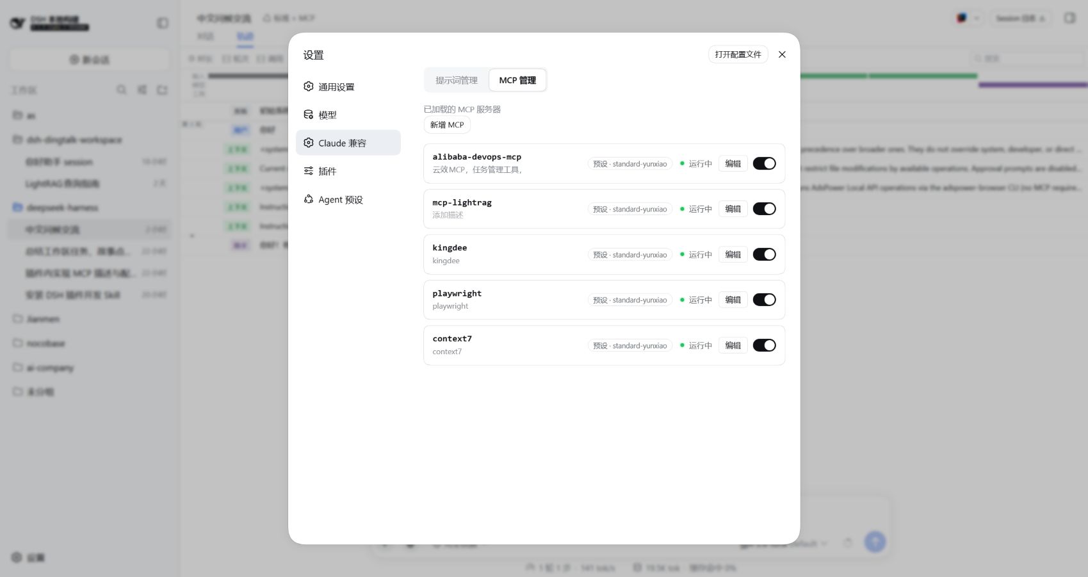Image resolution: width=1088 pixels, height=577 pixels.
Task: Open 通用设置 in the settings sidebar
Action: click(x=348, y=86)
